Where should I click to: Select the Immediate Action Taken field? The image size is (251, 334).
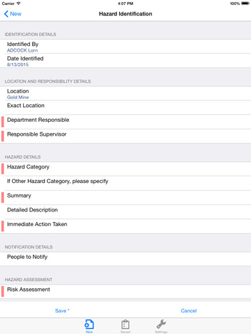click(125, 227)
